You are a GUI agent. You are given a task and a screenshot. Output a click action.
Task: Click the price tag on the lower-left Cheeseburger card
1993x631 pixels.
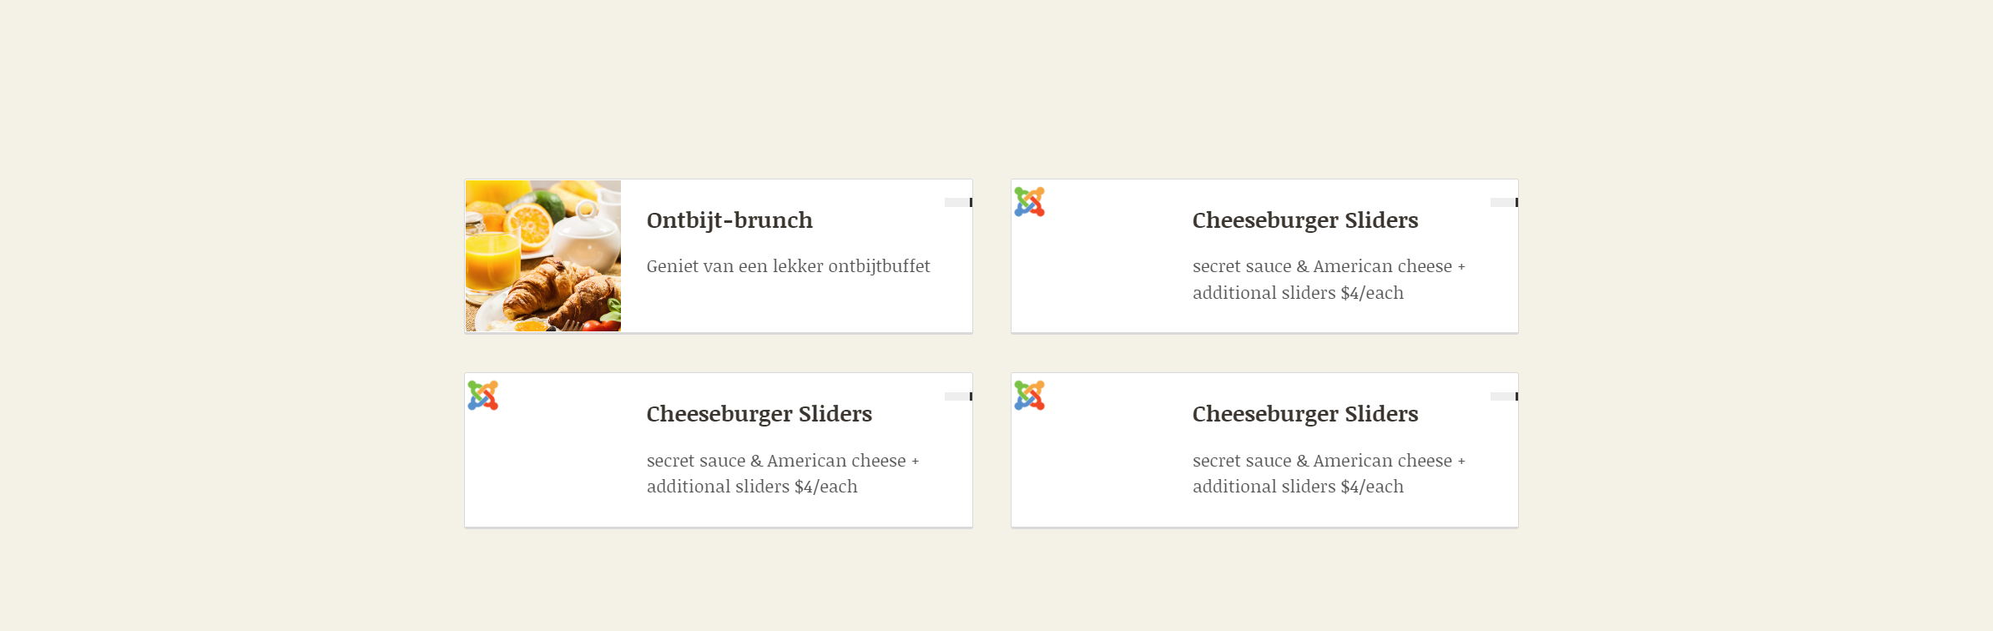click(x=958, y=396)
